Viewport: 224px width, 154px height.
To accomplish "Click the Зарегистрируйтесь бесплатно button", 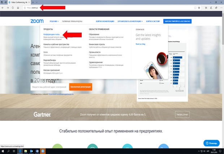I will [177, 21].
